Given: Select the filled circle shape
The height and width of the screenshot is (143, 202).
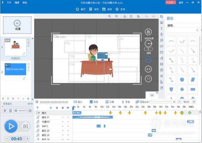Looking at the screenshot, I should tap(182, 80).
